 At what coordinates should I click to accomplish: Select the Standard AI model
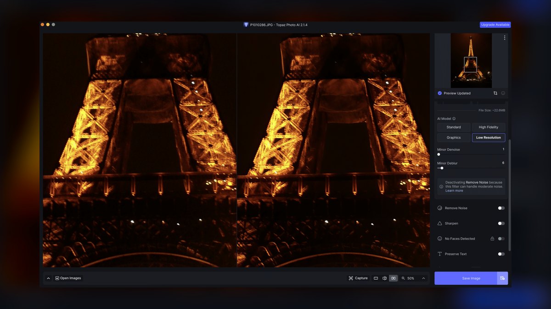tap(454, 127)
